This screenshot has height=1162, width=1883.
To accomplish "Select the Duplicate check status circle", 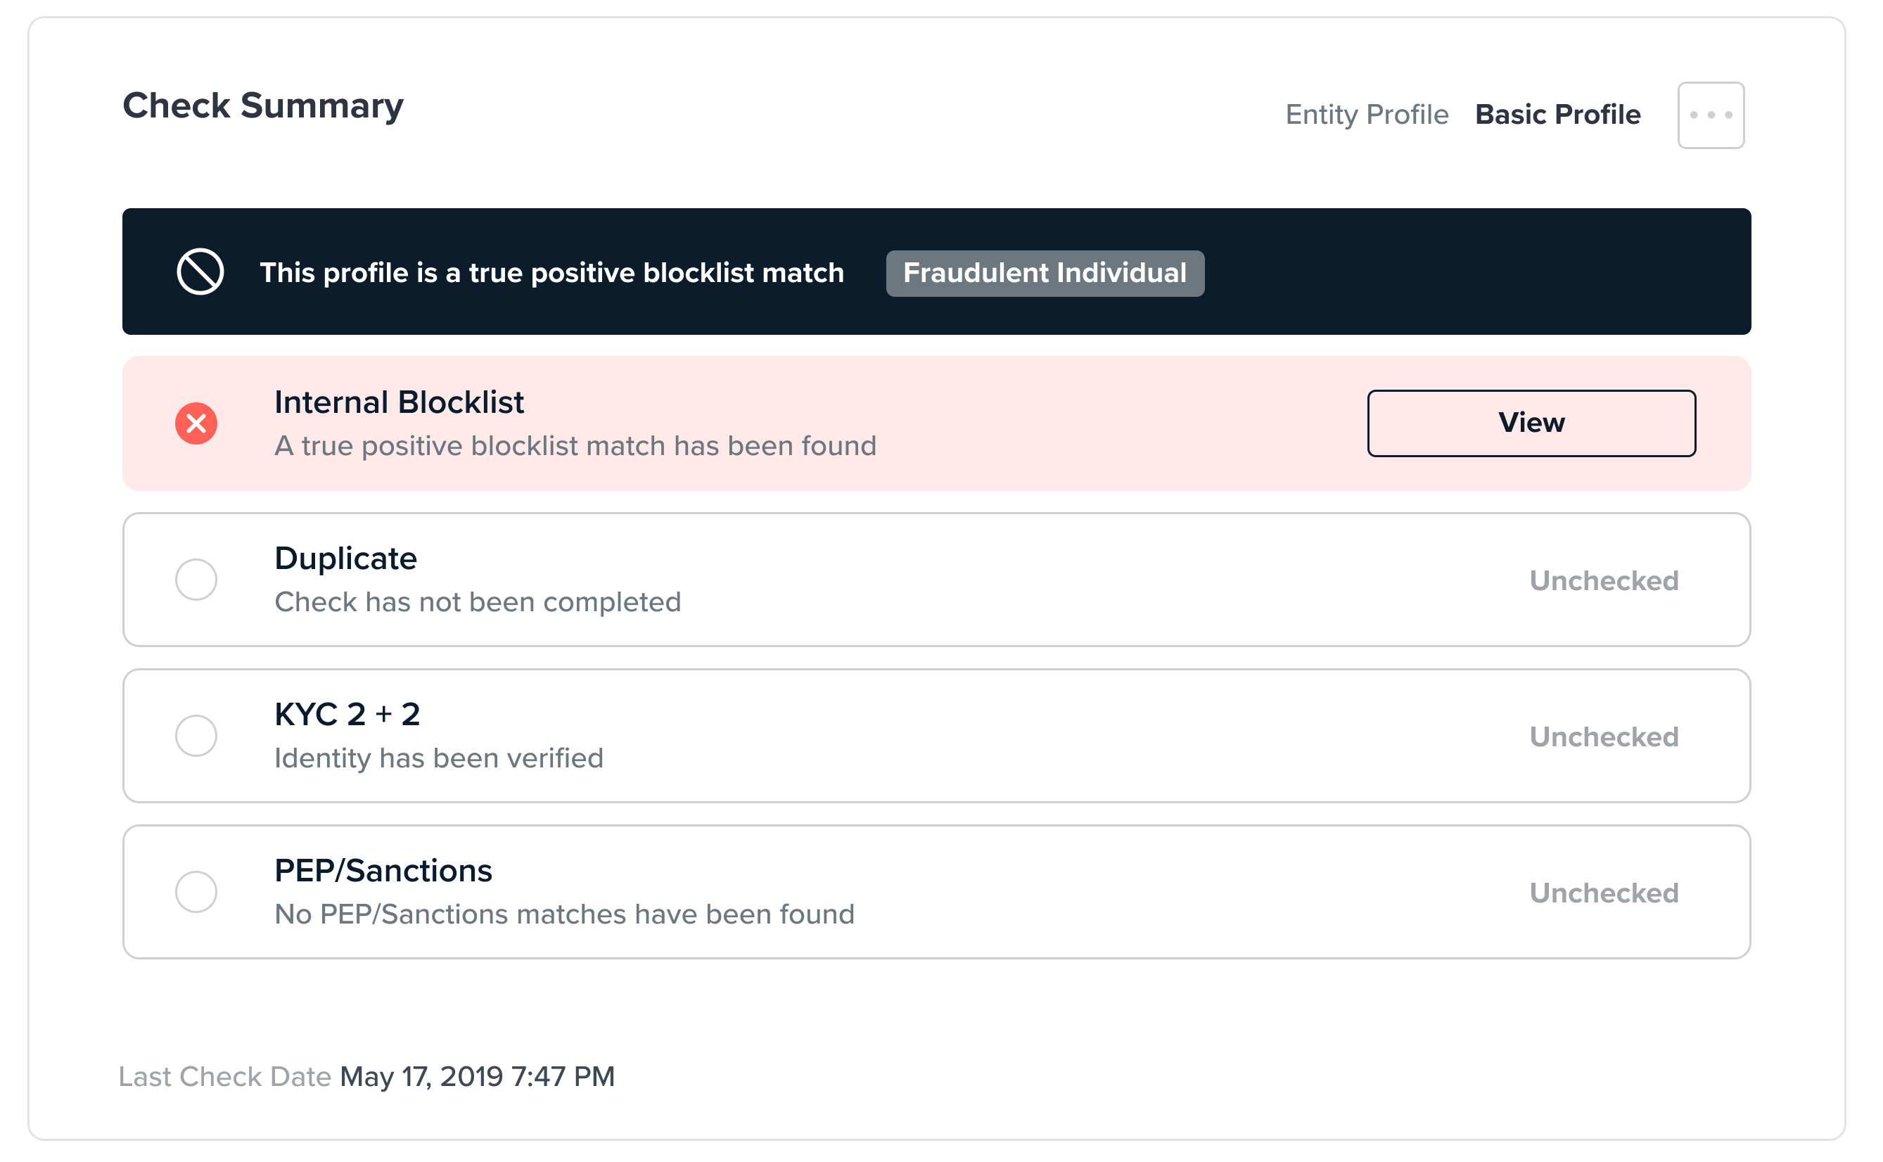I will coord(196,580).
